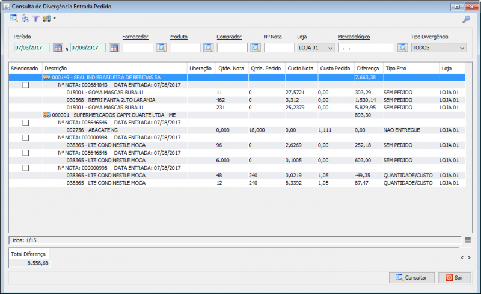Select the 000149 - SPAL IND BRASILEIRA row
The height and width of the screenshot is (294, 481).
pos(237,78)
